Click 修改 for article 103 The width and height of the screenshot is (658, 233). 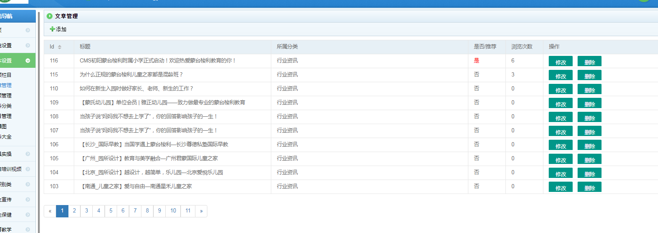[x=561, y=187]
